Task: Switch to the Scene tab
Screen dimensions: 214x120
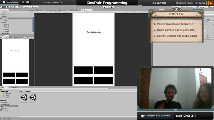Action: (38, 10)
